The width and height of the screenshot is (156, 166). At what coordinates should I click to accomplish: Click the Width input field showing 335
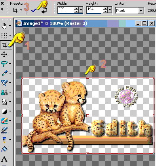[x=66, y=9]
